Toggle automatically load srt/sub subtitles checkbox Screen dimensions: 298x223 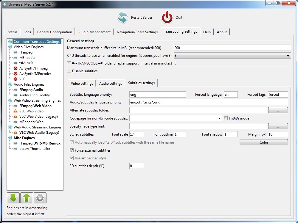click(x=72, y=142)
